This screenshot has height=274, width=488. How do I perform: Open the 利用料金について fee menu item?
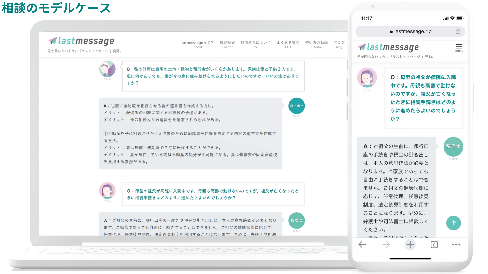pos(256,44)
